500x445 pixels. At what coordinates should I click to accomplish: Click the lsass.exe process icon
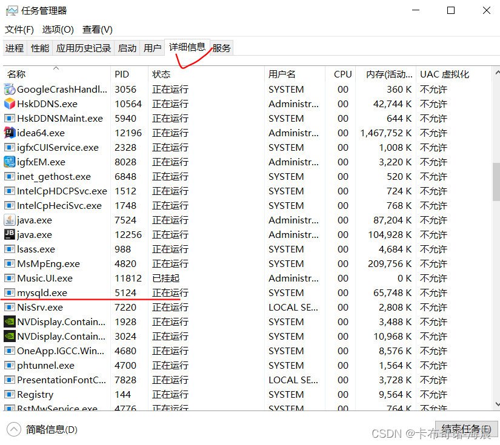pos(10,249)
